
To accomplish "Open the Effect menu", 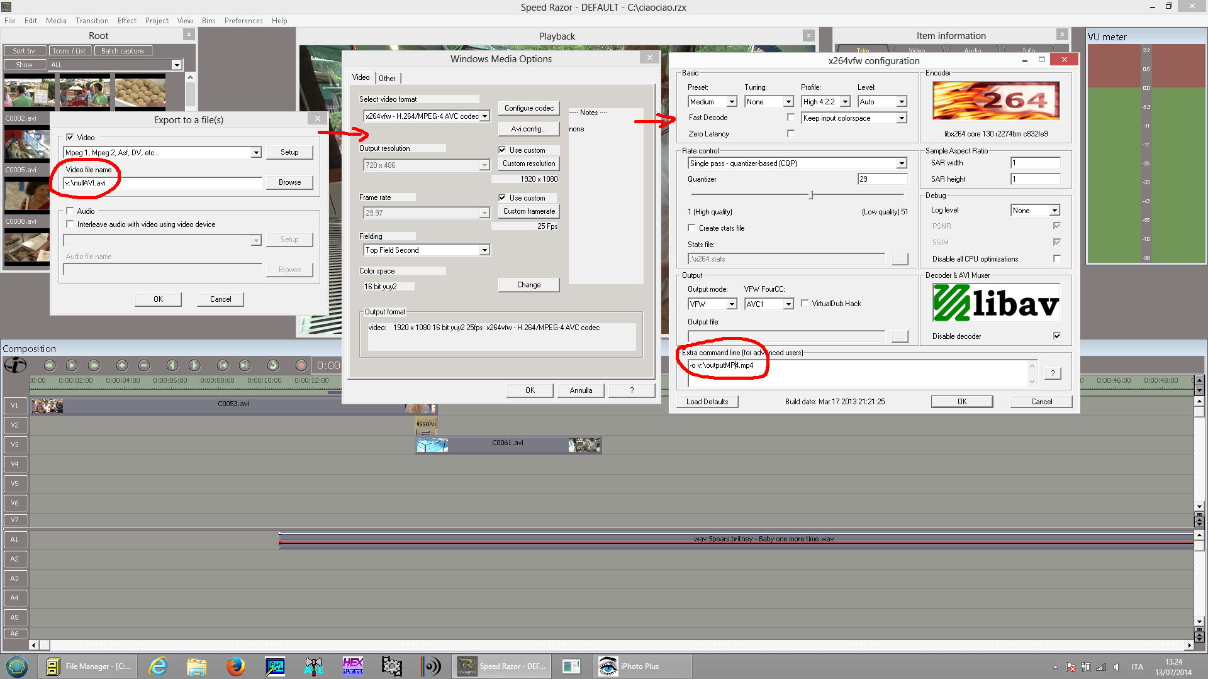I will (126, 21).
